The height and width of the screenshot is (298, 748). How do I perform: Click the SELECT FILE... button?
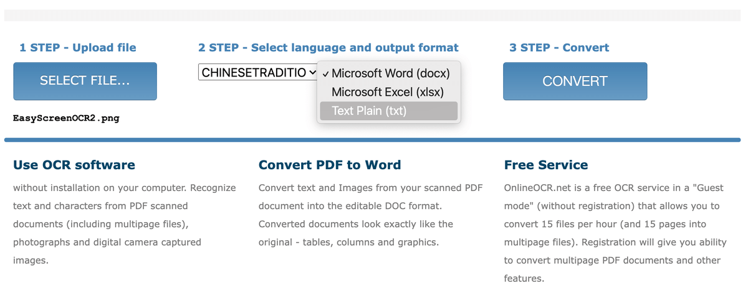tap(85, 81)
